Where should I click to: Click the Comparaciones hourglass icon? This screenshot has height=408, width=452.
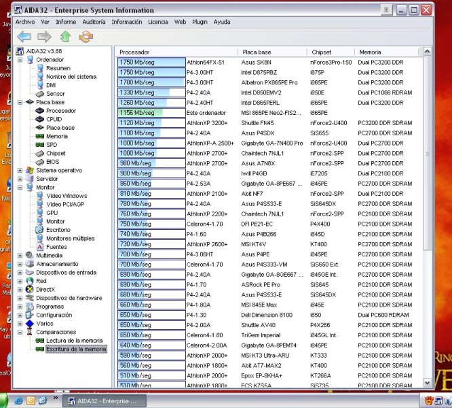coord(29,332)
